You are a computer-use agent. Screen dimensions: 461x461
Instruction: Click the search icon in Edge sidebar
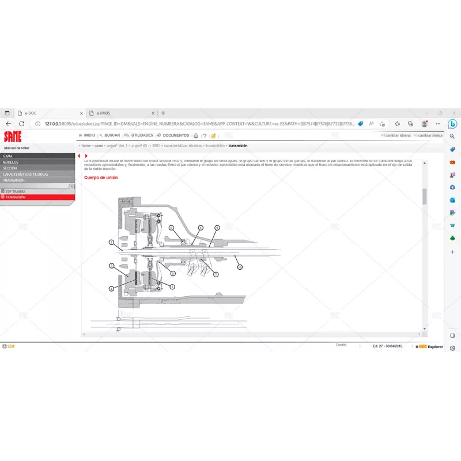452,136
